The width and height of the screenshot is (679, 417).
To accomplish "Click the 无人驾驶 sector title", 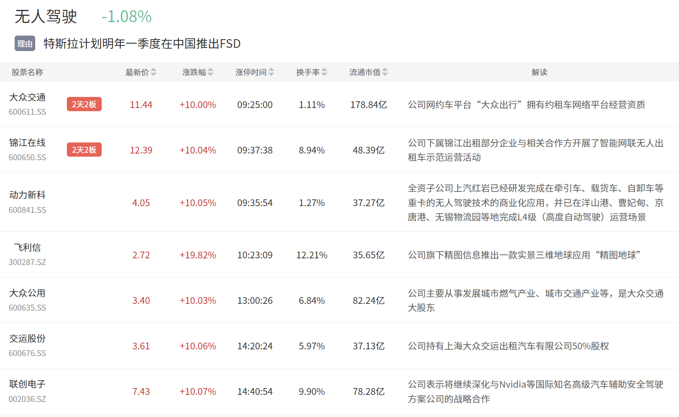I will 46,17.
